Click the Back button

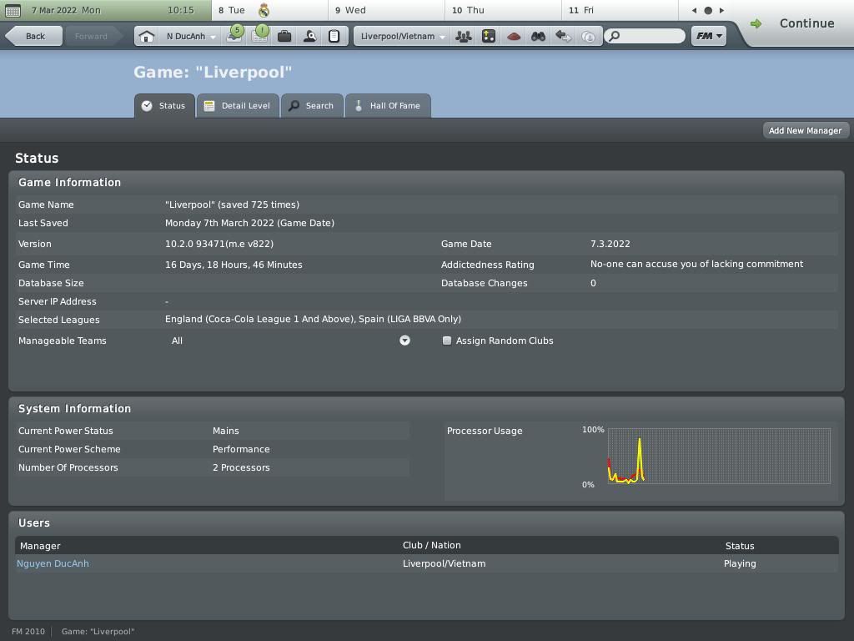(x=33, y=37)
